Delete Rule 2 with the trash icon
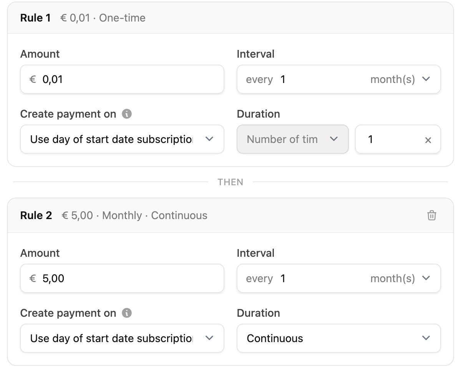Viewport: 461px width, 369px height. pyautogui.click(x=432, y=215)
